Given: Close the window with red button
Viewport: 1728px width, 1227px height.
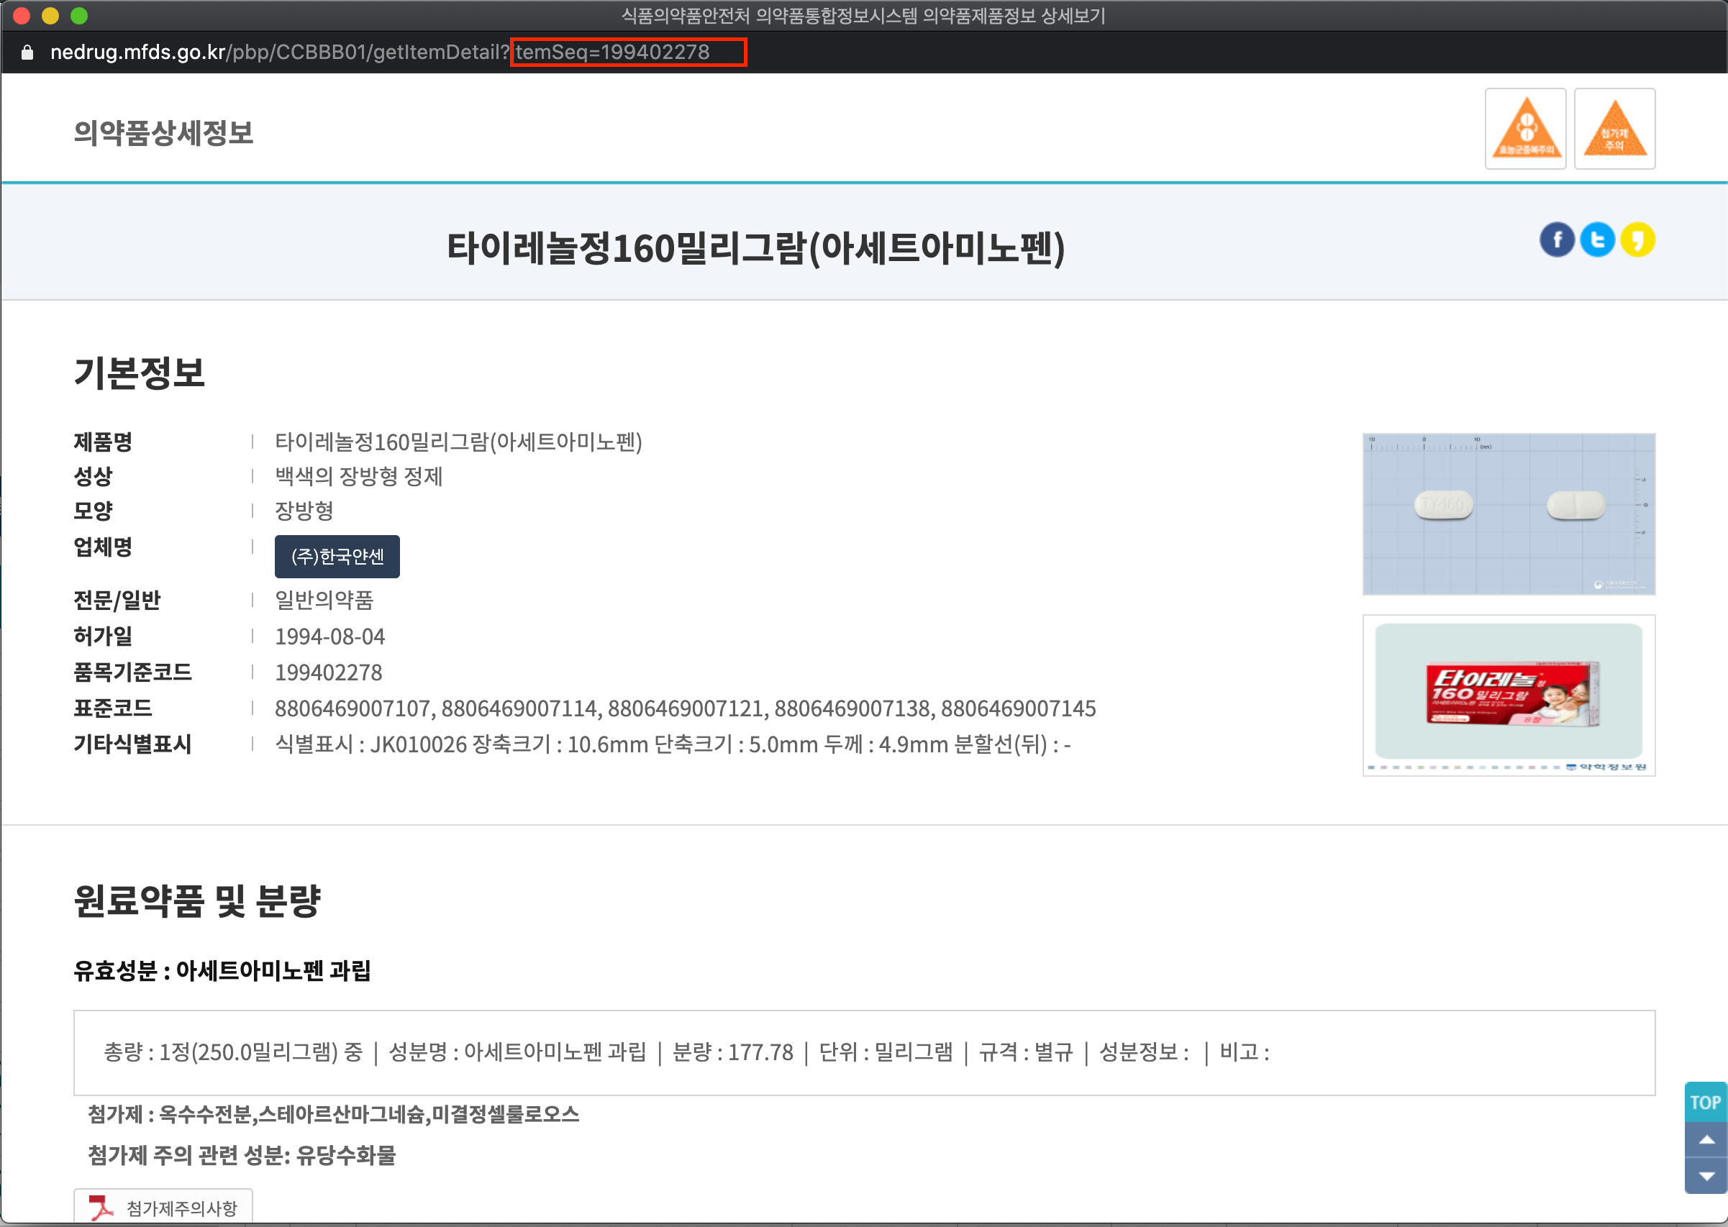Looking at the screenshot, I should pyautogui.click(x=22, y=16).
